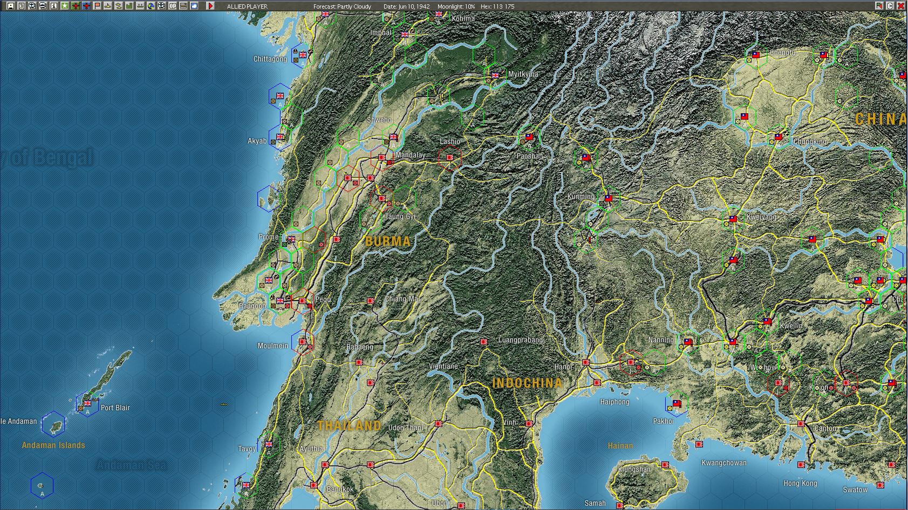Click the "Kweiyang" city label
908x510 pixels.
click(762, 217)
